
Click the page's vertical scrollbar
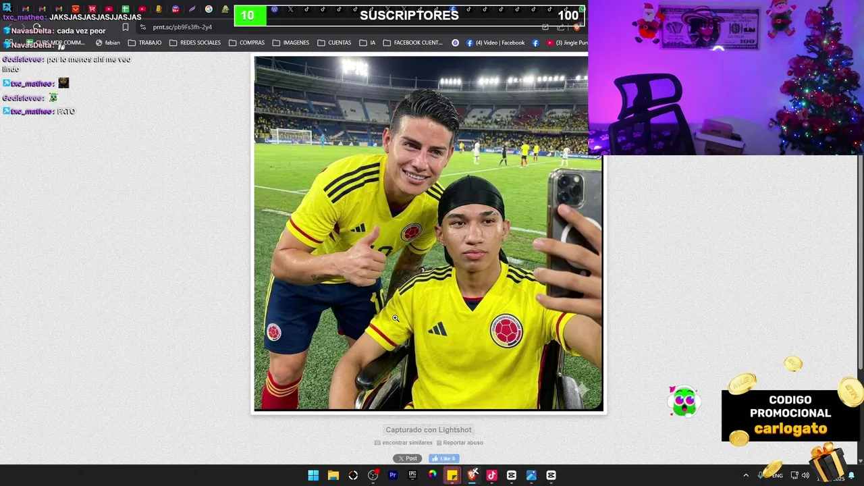860,263
